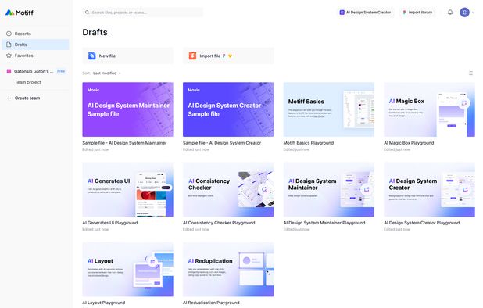Screen dimensions: 483x308
Task: Click the Figma icon in Import library
Action: [404, 13]
